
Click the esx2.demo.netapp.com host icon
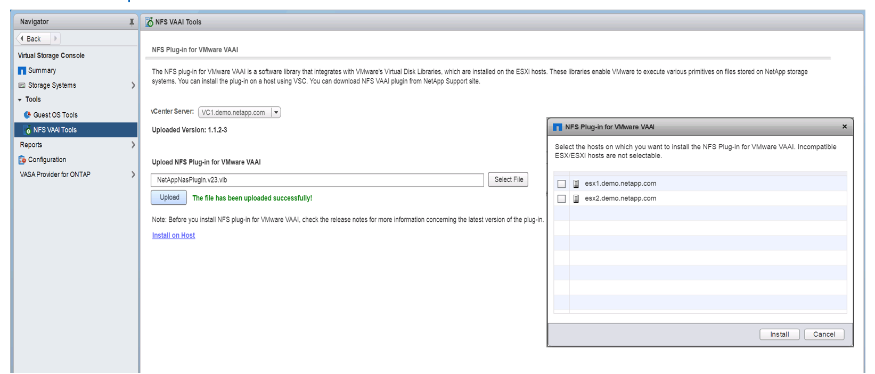[576, 199]
